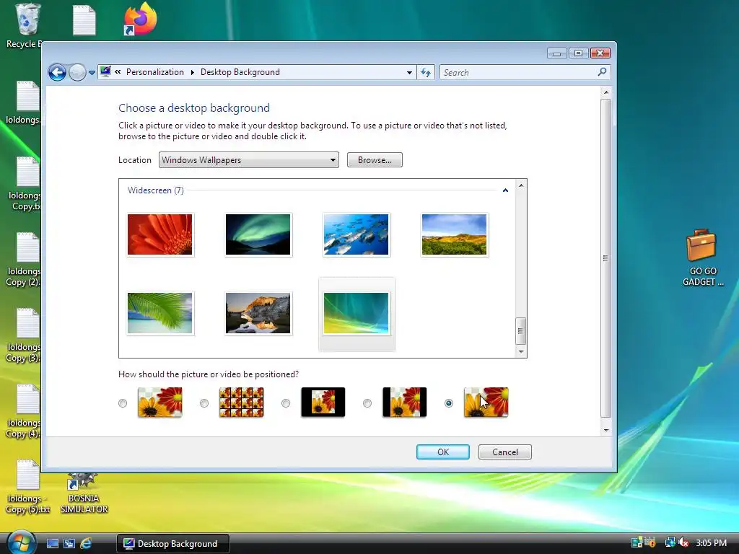
Task: Click the search magnifier icon
Action: click(x=602, y=72)
